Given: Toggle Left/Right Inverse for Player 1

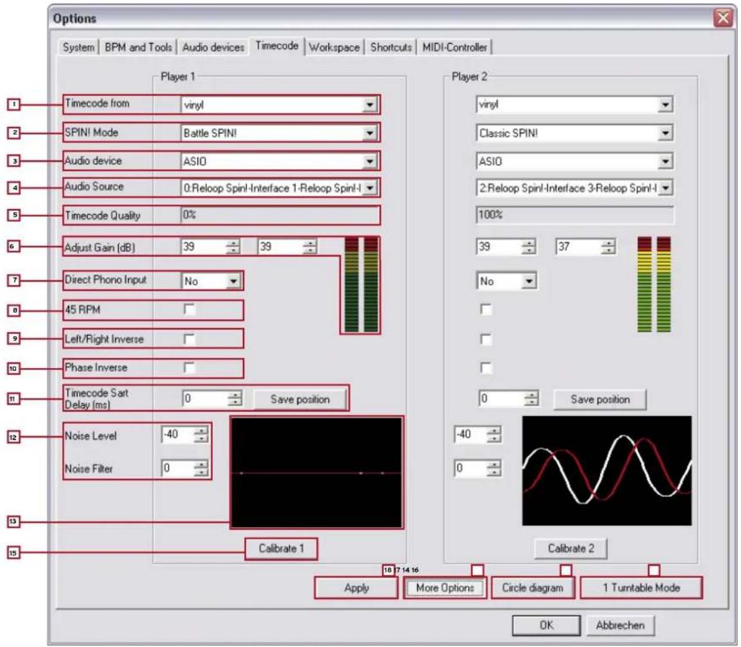Looking at the screenshot, I should point(189,339).
